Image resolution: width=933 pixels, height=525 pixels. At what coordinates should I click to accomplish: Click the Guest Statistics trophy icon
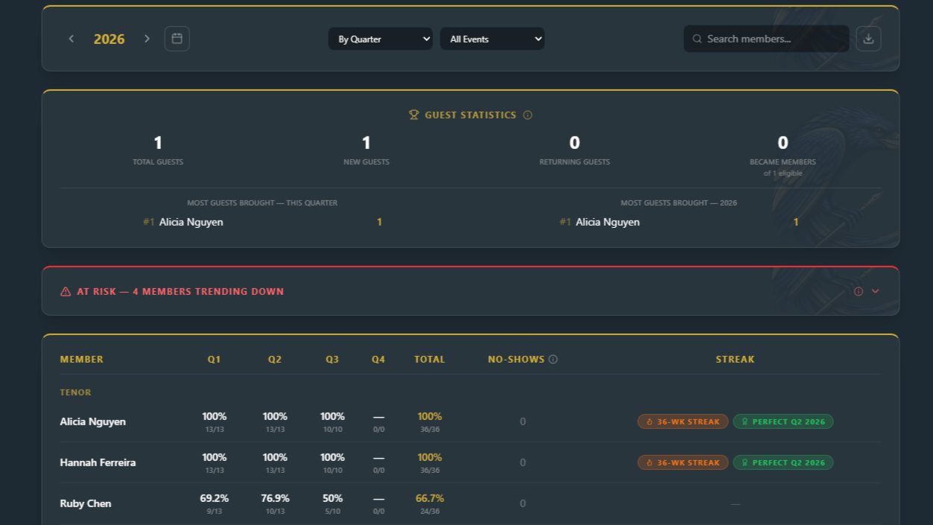click(414, 115)
